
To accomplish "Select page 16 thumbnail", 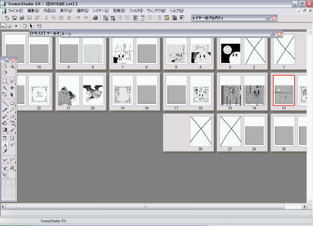I will pos(201,91).
